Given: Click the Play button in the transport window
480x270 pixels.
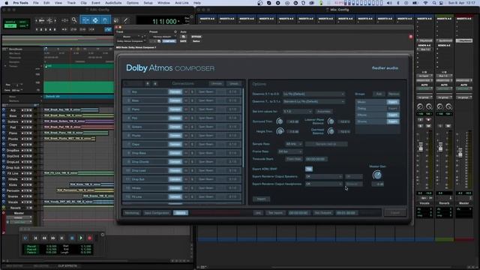Looking at the screenshot, I should tap(81, 238).
